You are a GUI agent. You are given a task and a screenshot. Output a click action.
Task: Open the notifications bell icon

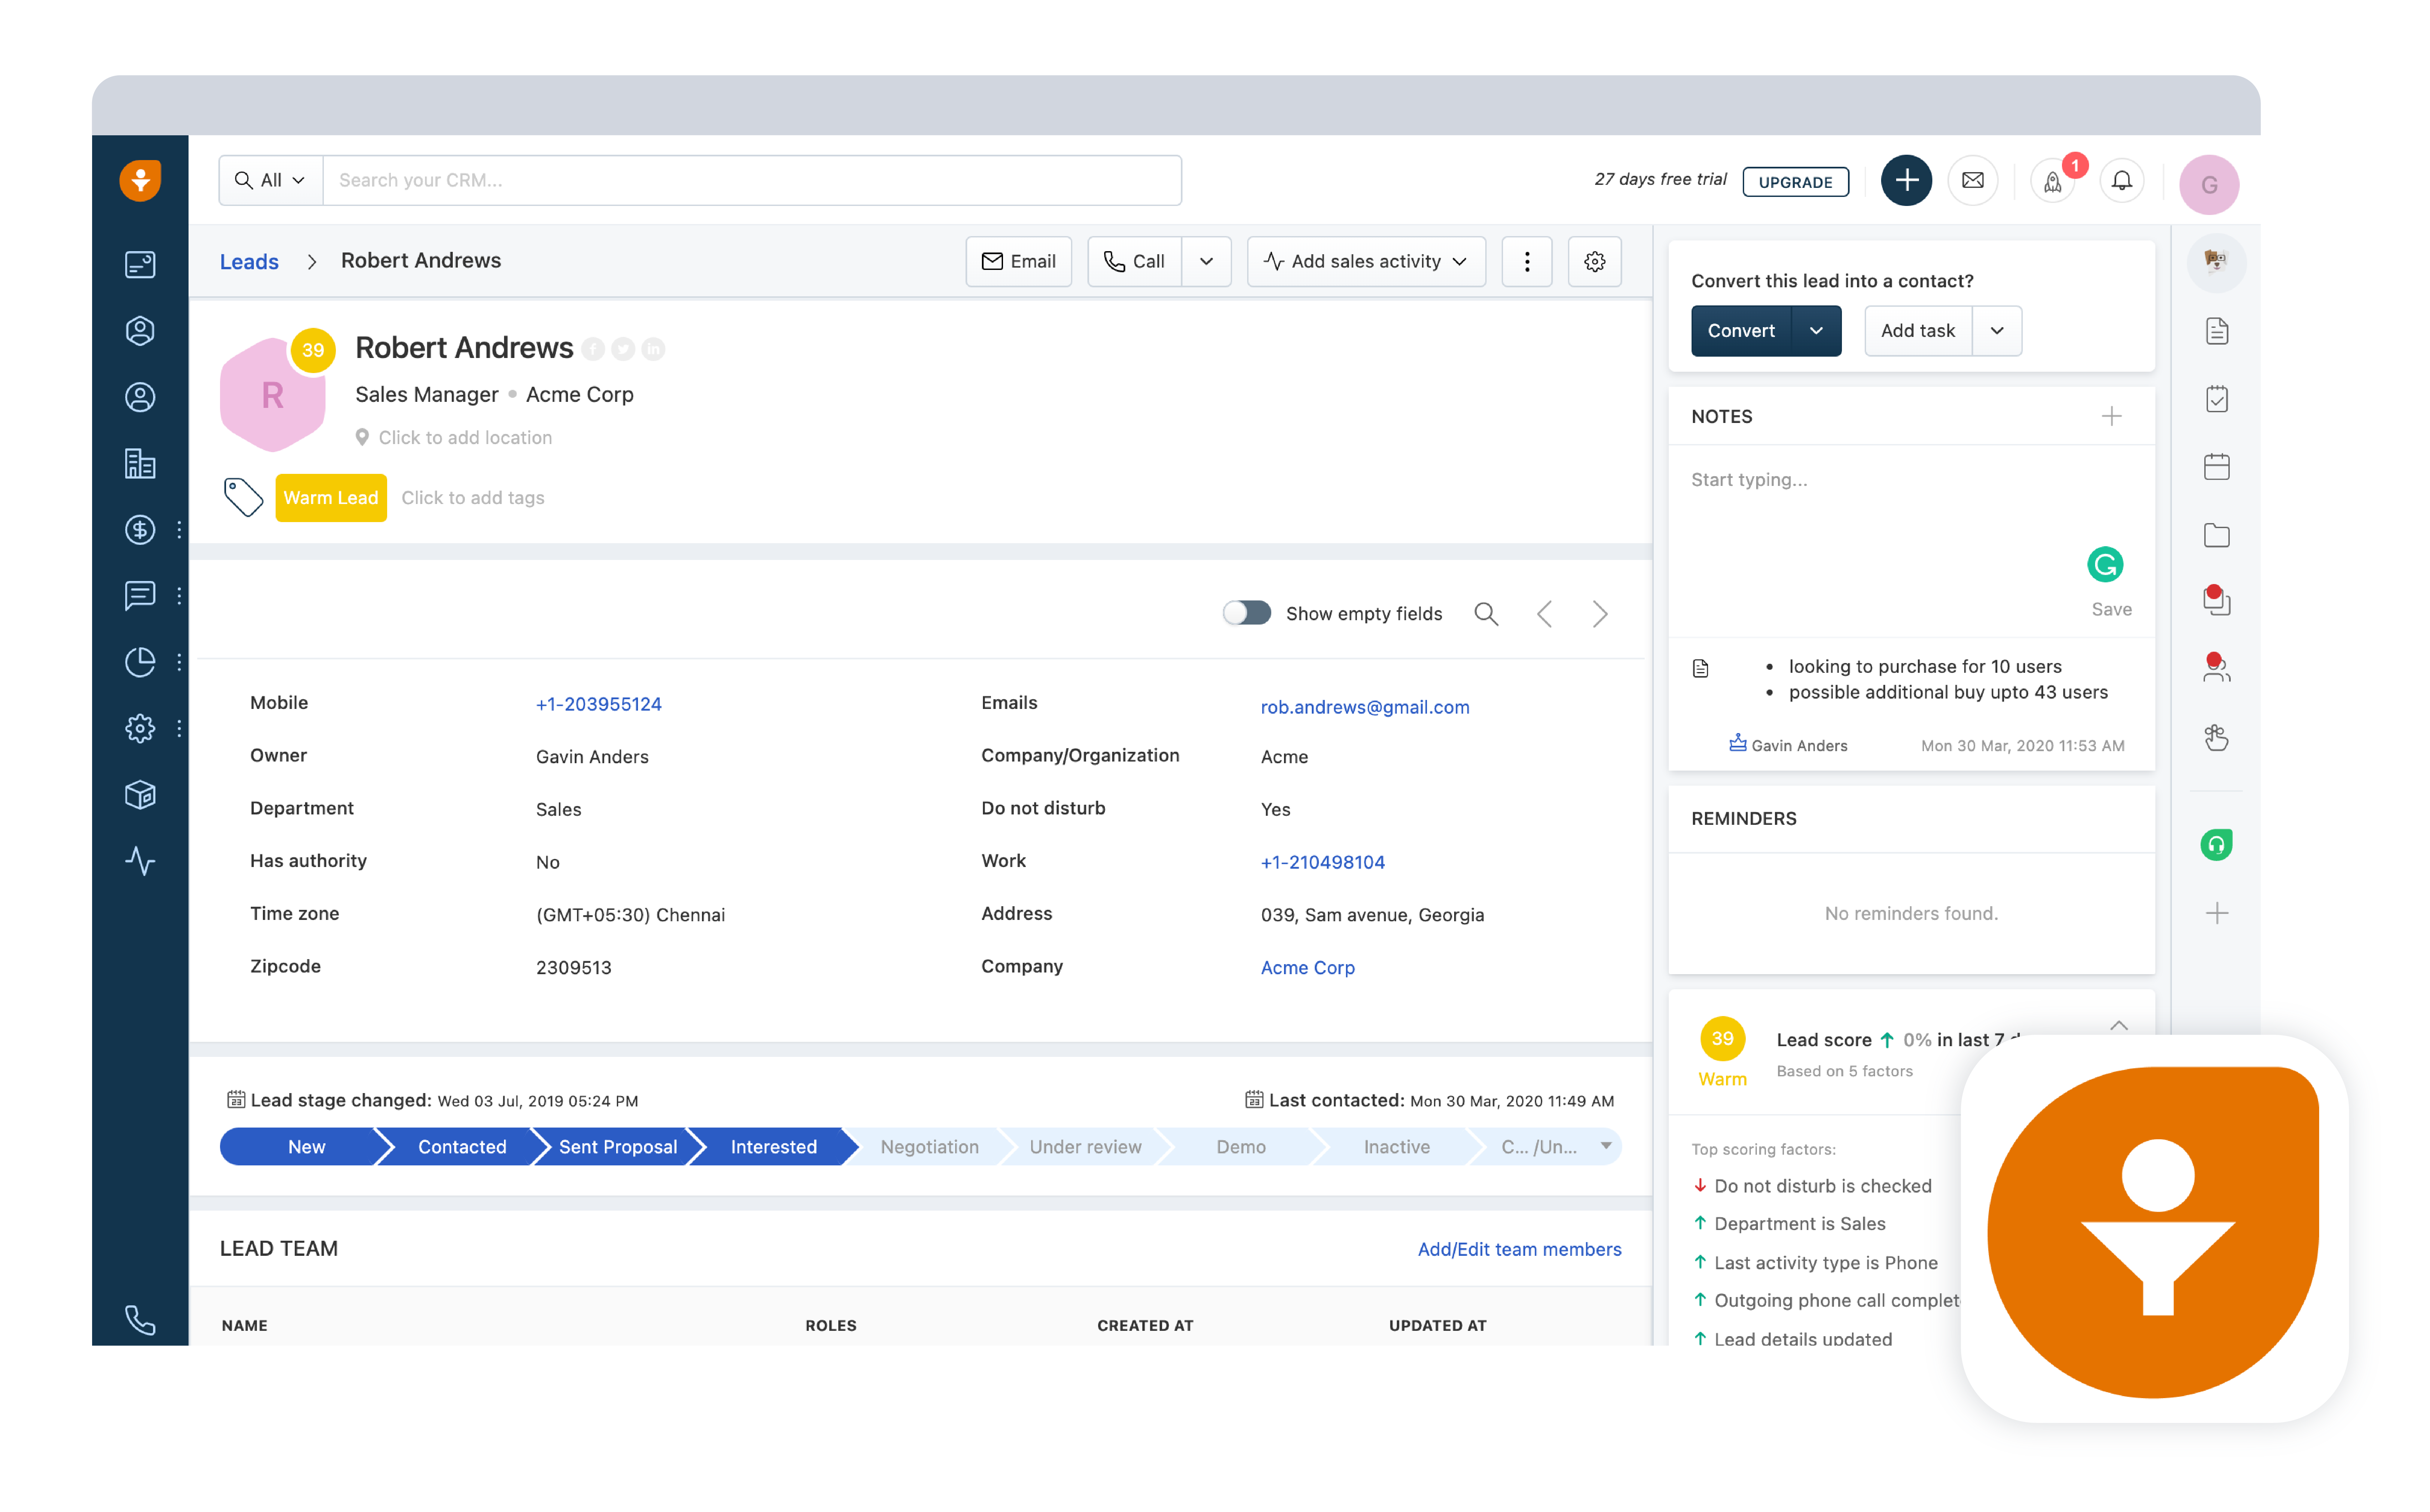click(x=2122, y=181)
